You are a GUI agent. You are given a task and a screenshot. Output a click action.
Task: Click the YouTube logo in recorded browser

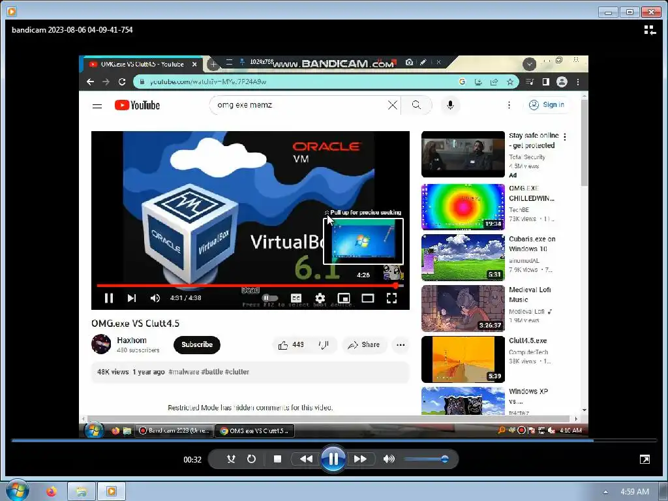[x=137, y=105]
